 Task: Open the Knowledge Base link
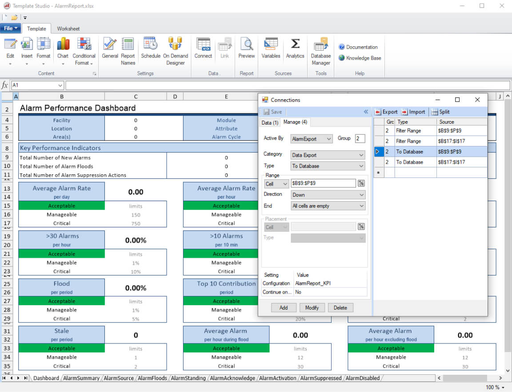(363, 58)
